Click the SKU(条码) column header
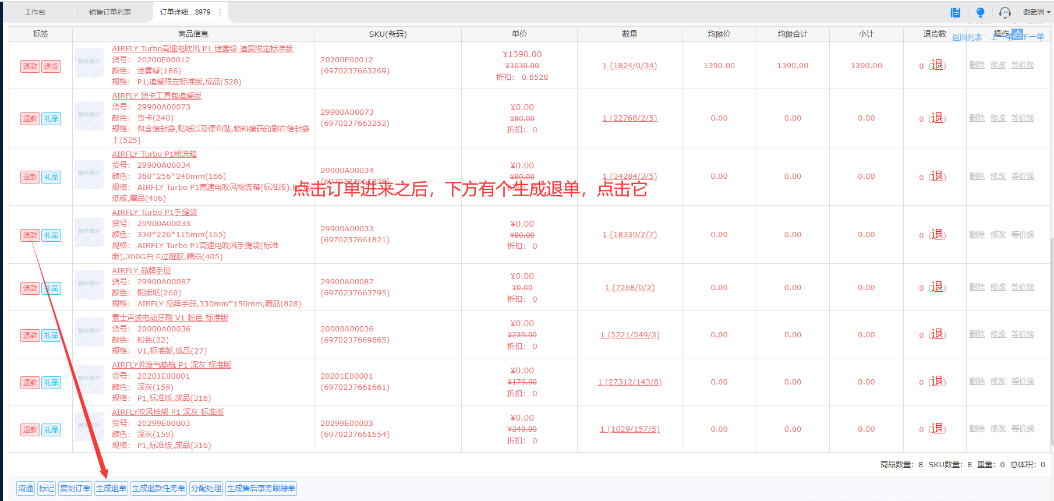Image resolution: width=1054 pixels, height=501 pixels. point(388,34)
